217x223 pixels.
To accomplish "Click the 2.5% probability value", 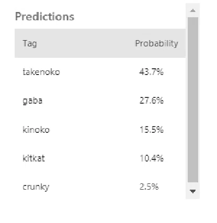I will tap(149, 187).
